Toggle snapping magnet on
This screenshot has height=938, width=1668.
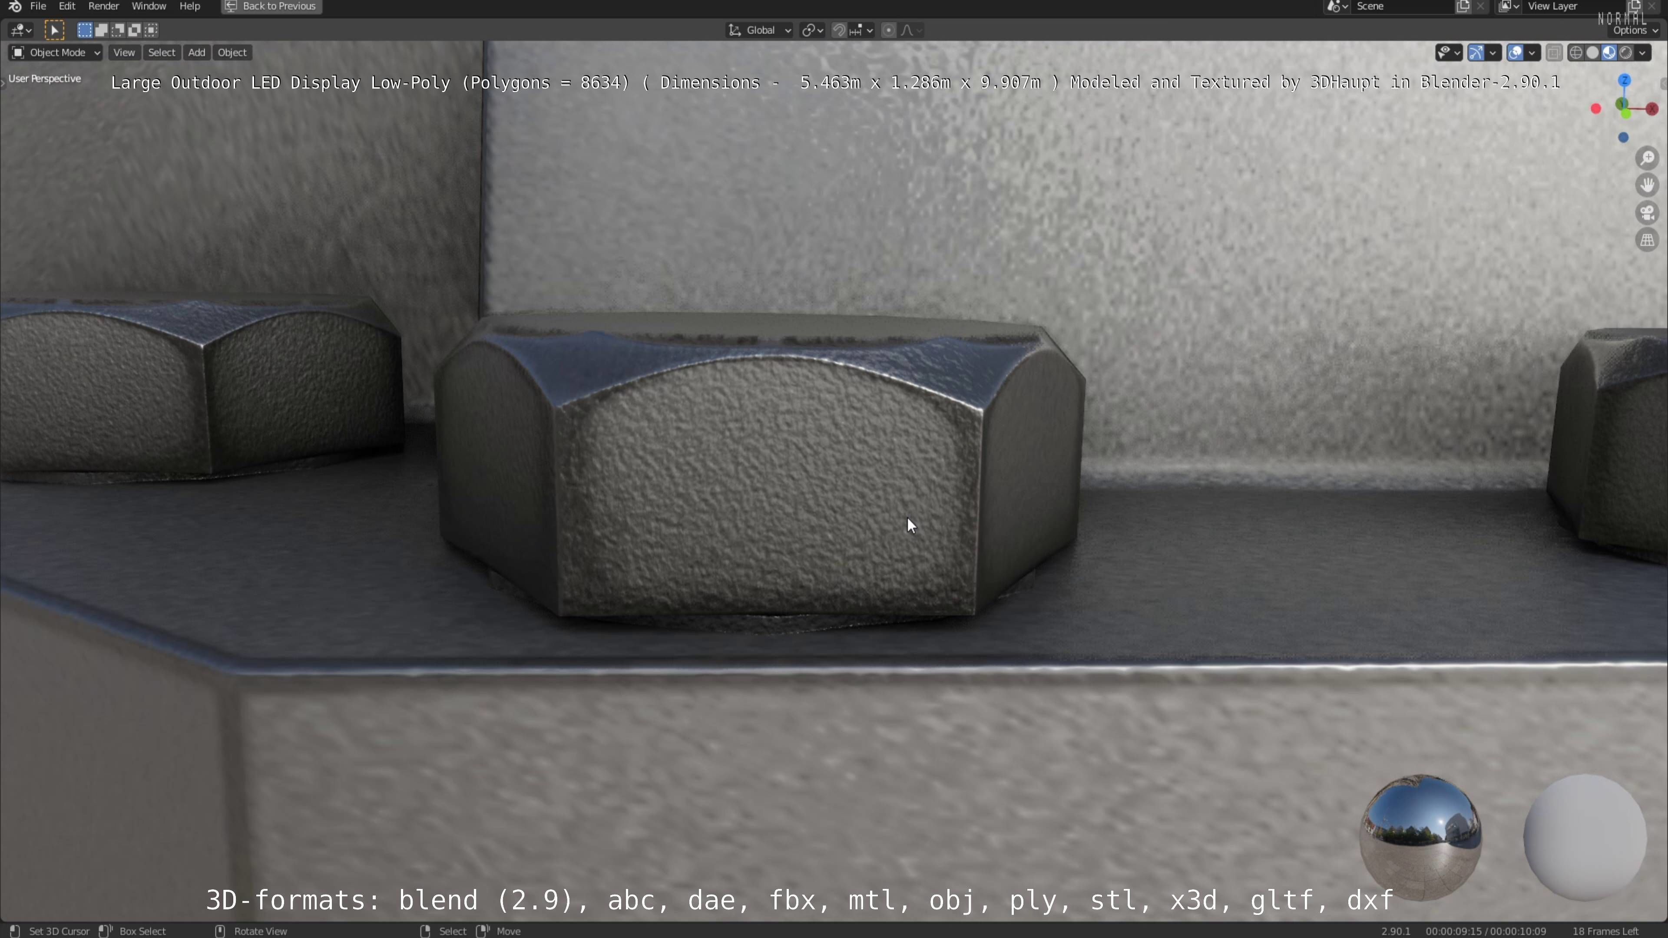[x=838, y=30]
